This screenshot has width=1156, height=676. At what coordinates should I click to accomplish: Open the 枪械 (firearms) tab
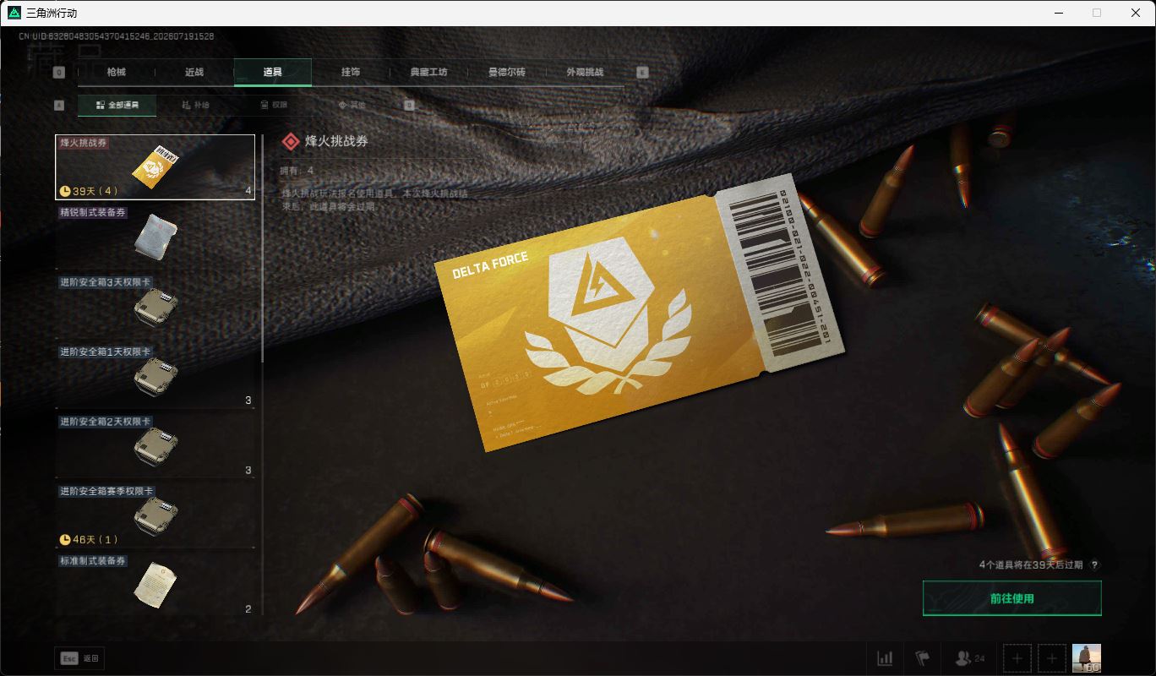click(117, 73)
